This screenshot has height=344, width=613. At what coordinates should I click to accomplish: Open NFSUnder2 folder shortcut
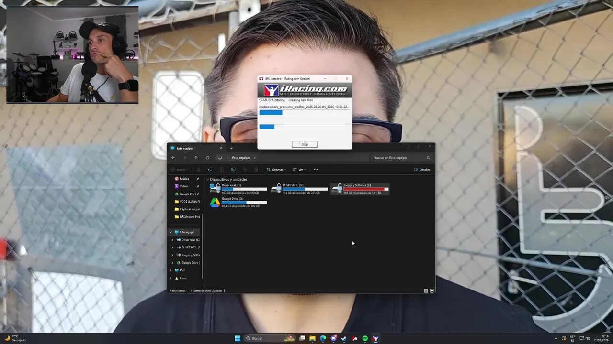(187, 217)
